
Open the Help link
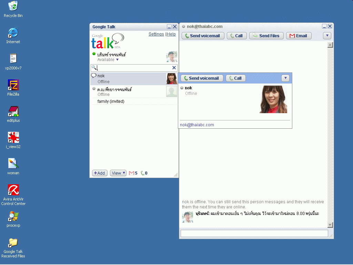point(171,34)
